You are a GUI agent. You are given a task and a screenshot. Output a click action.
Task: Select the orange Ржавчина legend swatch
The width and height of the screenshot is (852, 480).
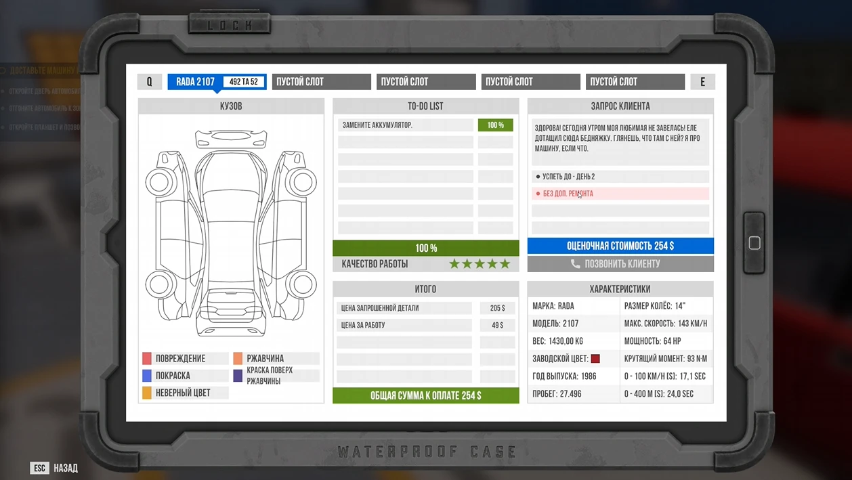click(x=238, y=358)
